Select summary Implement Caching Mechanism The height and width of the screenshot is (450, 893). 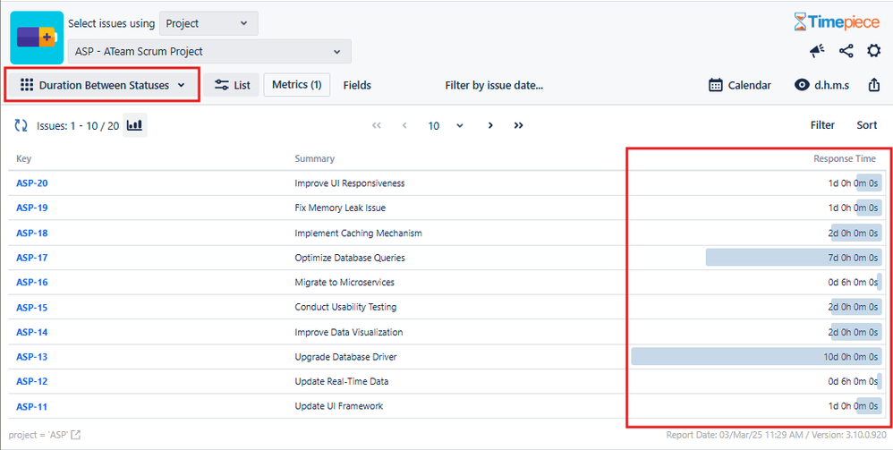(x=358, y=233)
